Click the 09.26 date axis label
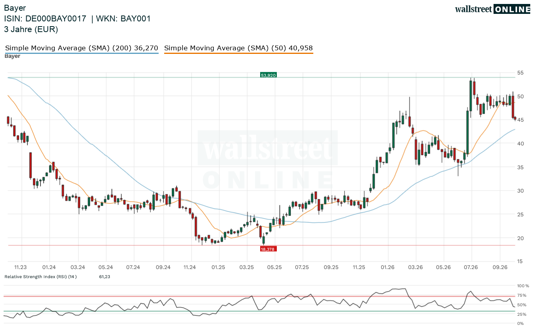 pyautogui.click(x=500, y=267)
